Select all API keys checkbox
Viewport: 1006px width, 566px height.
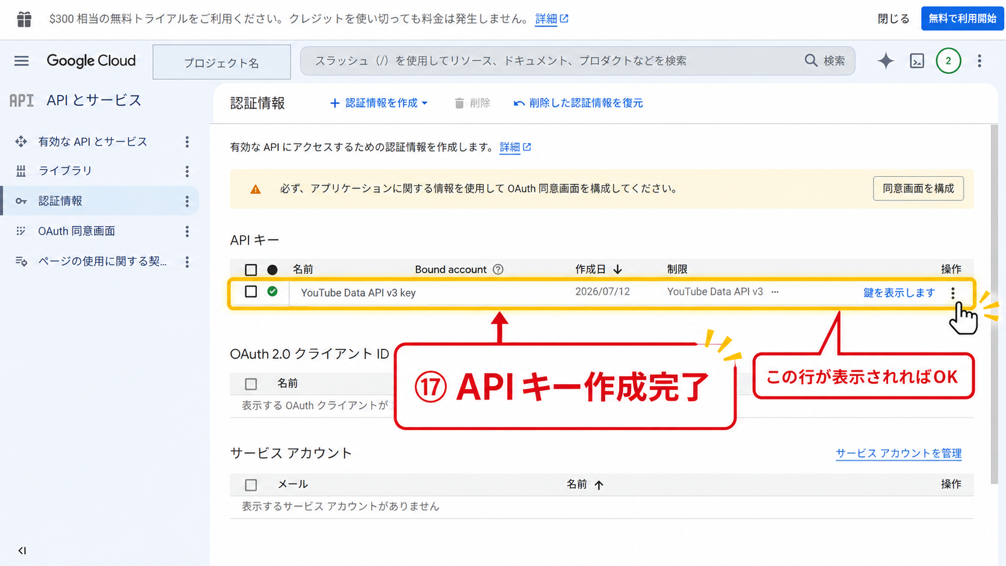(x=251, y=269)
